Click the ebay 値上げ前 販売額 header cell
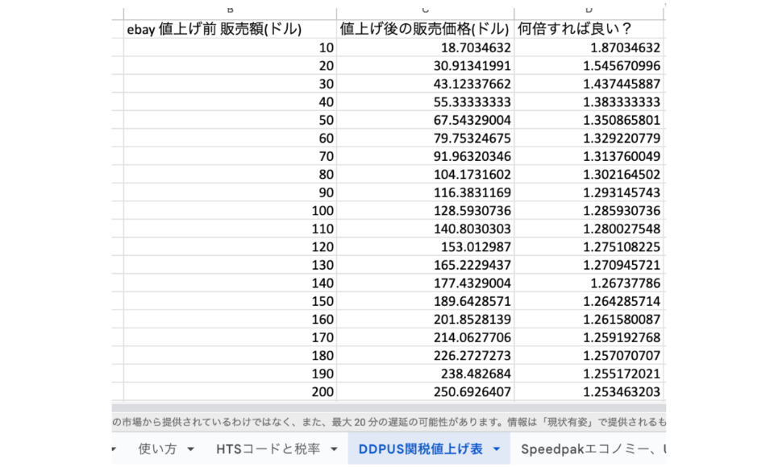This screenshot has width=774, height=467. click(x=230, y=30)
